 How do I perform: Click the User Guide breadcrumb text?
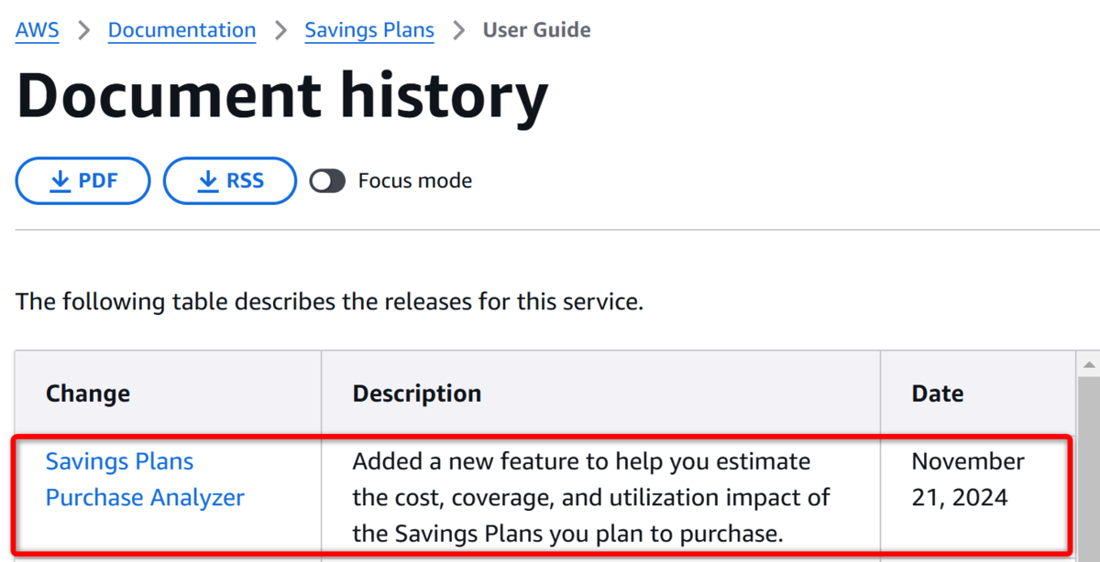[x=536, y=30]
